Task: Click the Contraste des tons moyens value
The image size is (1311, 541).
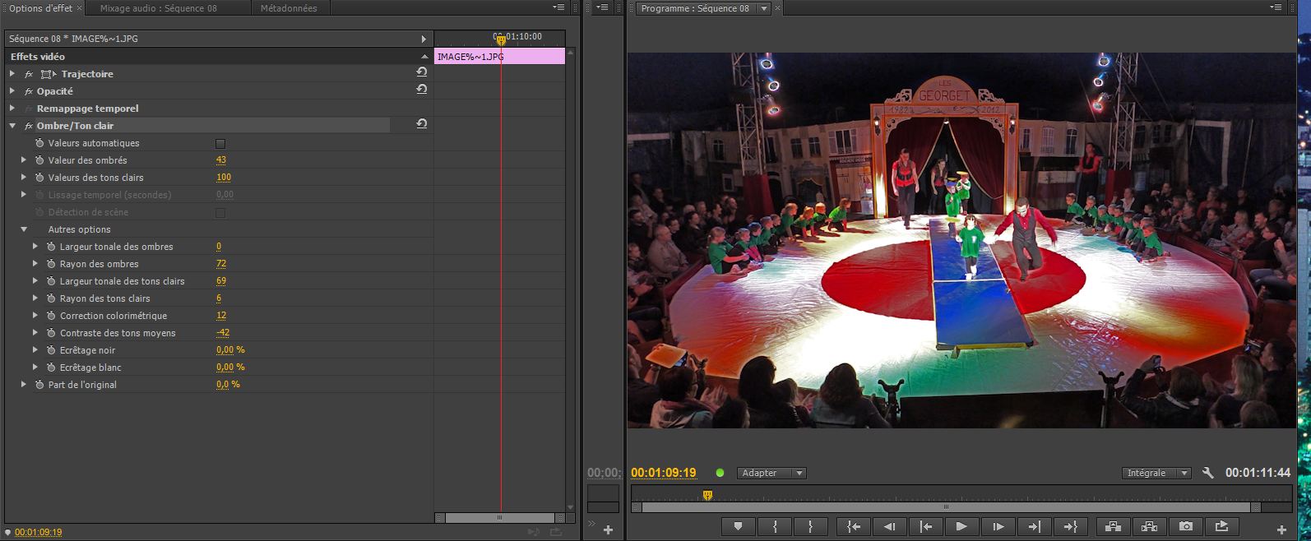Action: [x=223, y=333]
